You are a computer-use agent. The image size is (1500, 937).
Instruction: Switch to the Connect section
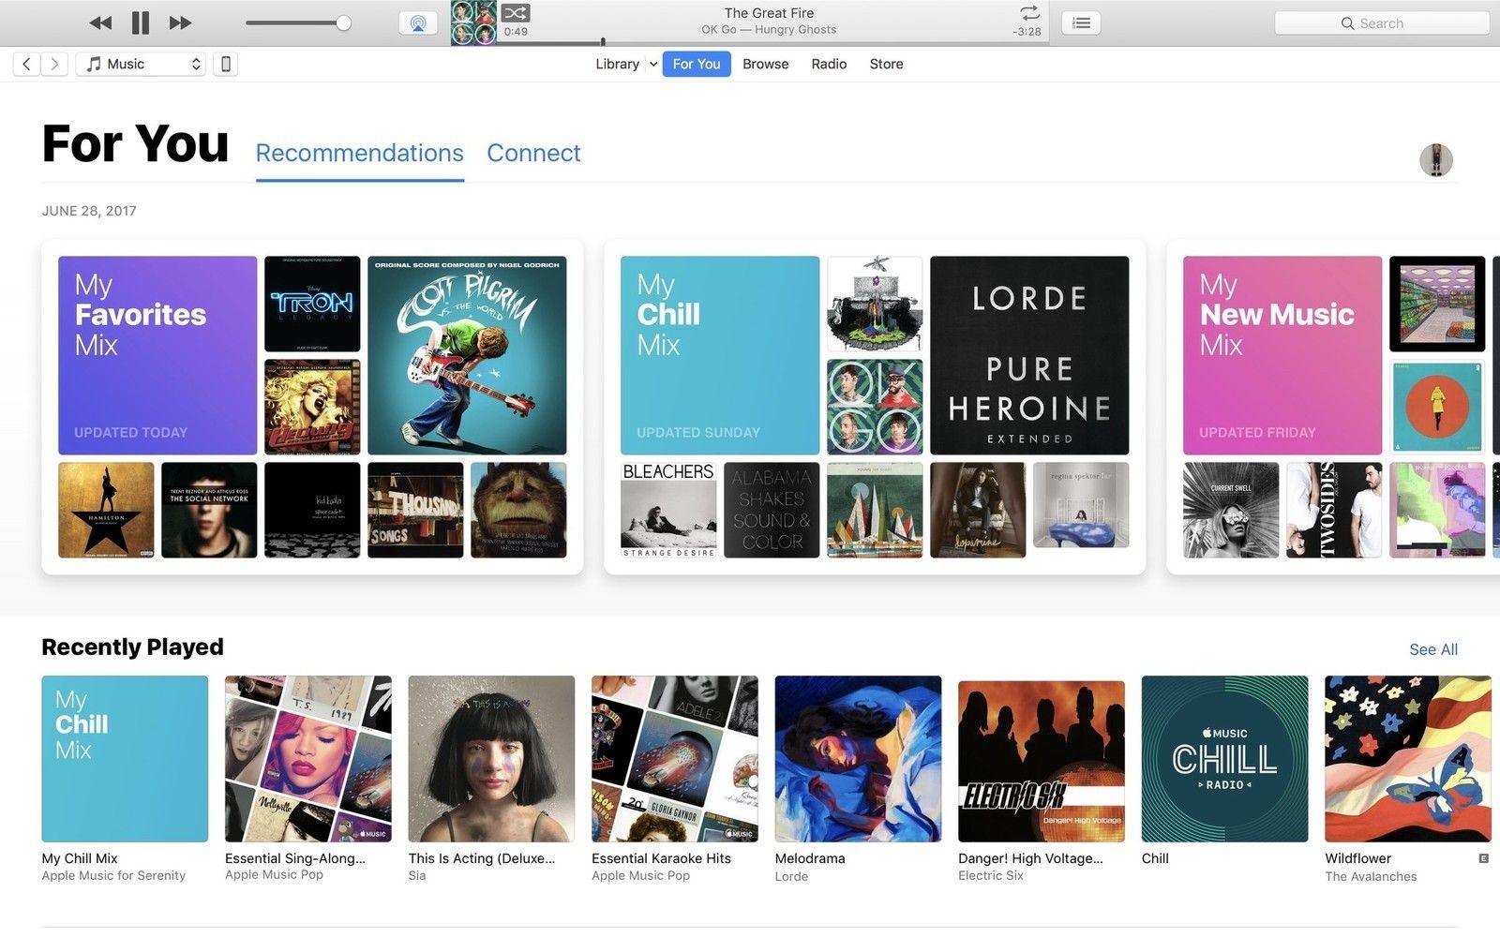[x=533, y=153]
